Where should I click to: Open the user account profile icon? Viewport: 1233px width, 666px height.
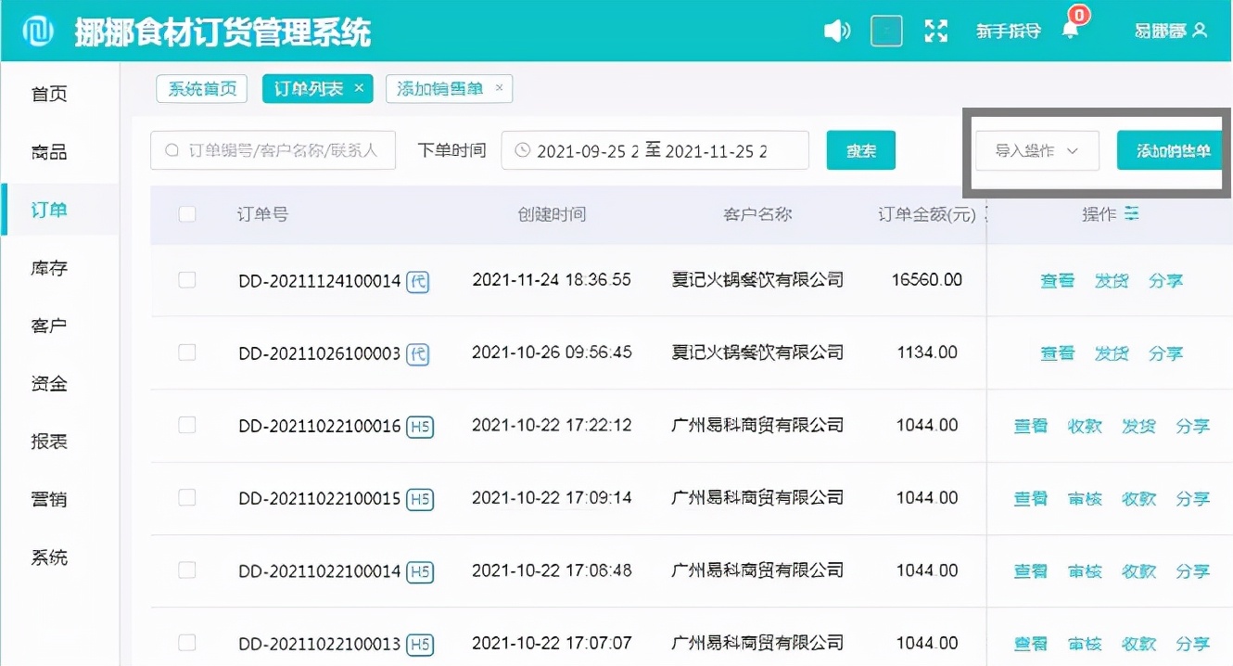[1199, 30]
